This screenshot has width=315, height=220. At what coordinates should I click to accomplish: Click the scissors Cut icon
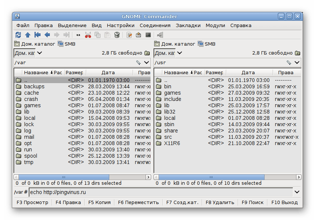pyautogui.click(x=88, y=35)
